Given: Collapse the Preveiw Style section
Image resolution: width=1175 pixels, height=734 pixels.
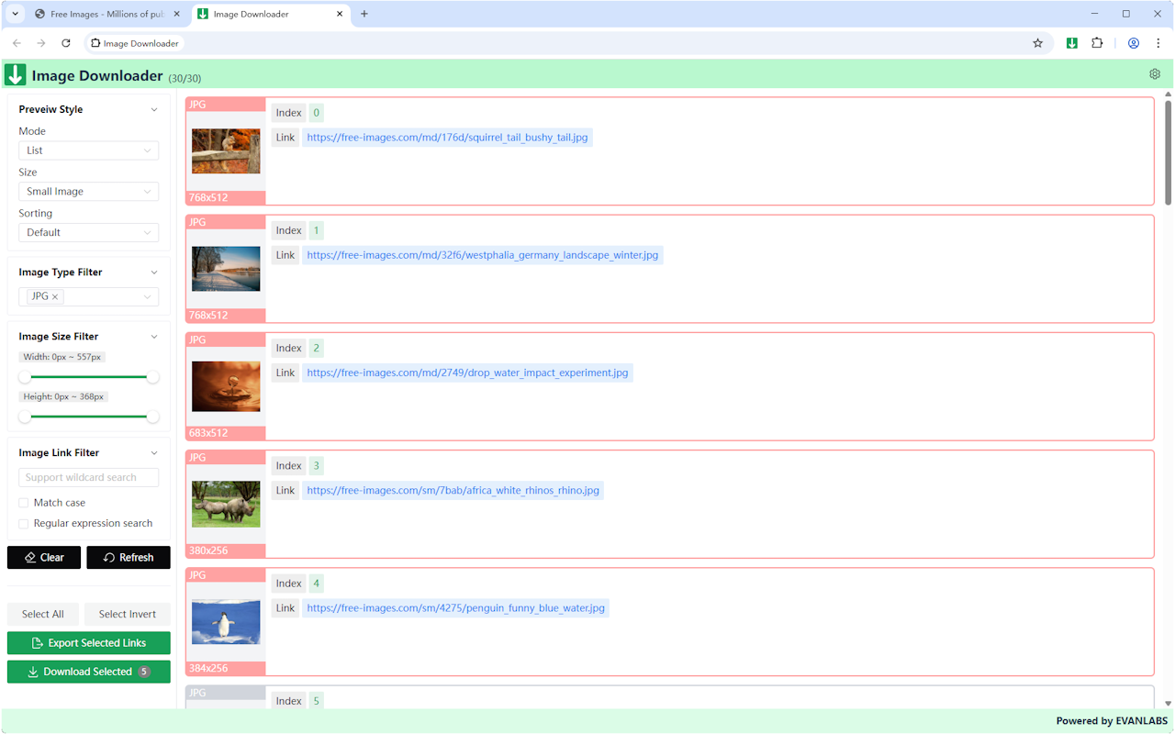Looking at the screenshot, I should [x=154, y=109].
